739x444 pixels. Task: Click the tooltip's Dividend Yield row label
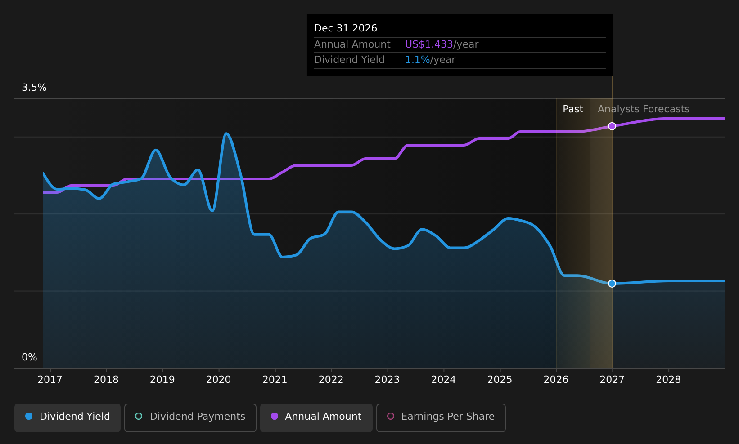(x=349, y=60)
